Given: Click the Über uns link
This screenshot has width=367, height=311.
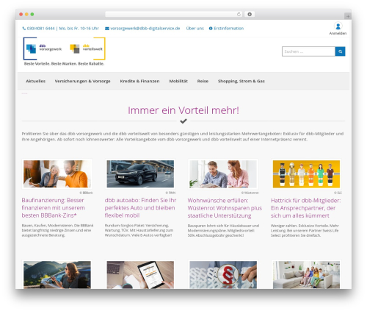Looking at the screenshot, I should 195,29.
